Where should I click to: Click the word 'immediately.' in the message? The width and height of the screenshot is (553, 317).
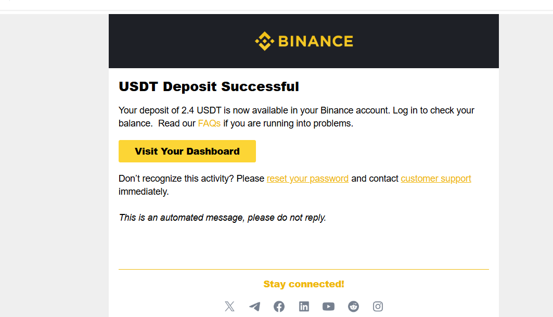144,192
